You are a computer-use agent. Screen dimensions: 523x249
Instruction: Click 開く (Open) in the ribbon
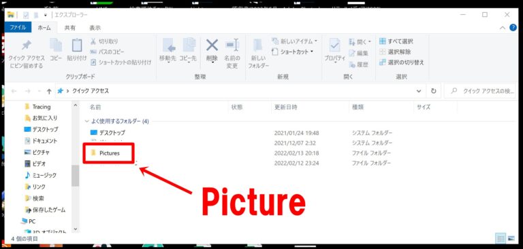pyautogui.click(x=360, y=42)
